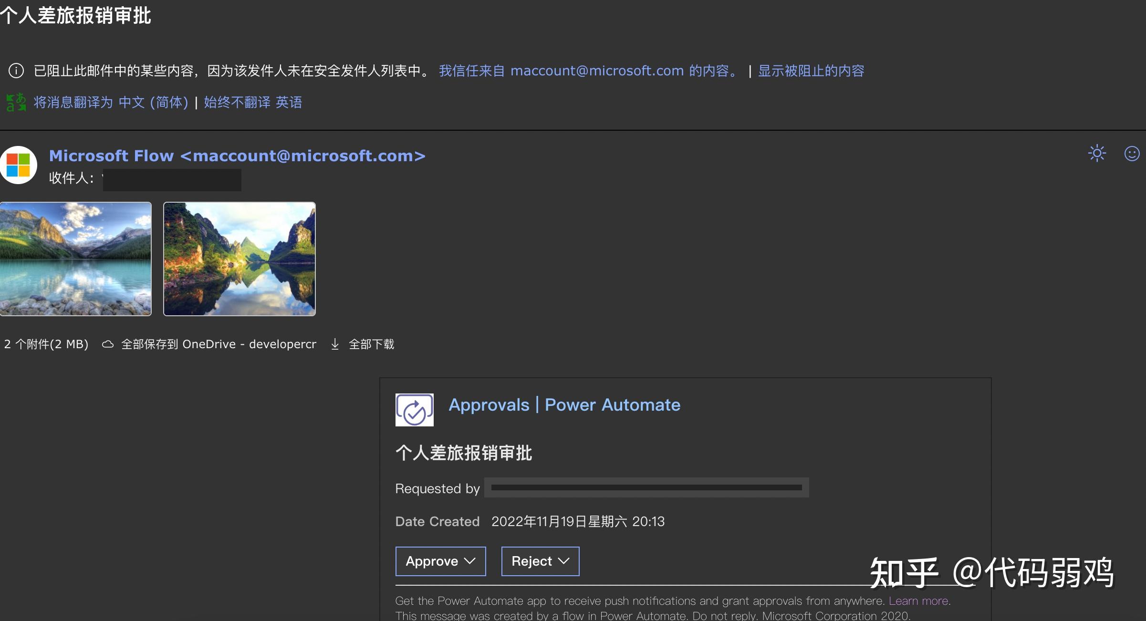The width and height of the screenshot is (1146, 621).
Task: Click the 2 个附件(2 MB) text
Action: coord(46,344)
